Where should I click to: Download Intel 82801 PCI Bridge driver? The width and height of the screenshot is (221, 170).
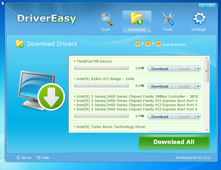pos(160,86)
